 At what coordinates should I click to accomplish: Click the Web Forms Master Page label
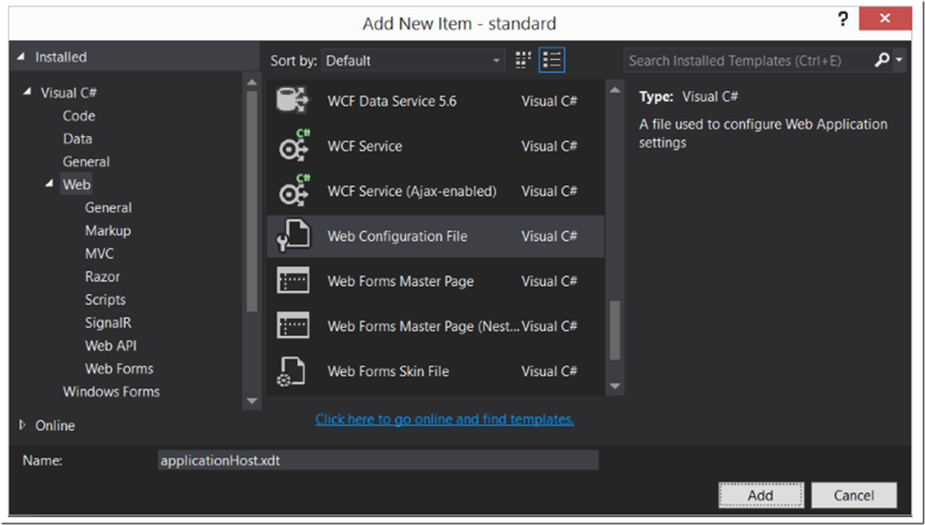click(x=400, y=281)
